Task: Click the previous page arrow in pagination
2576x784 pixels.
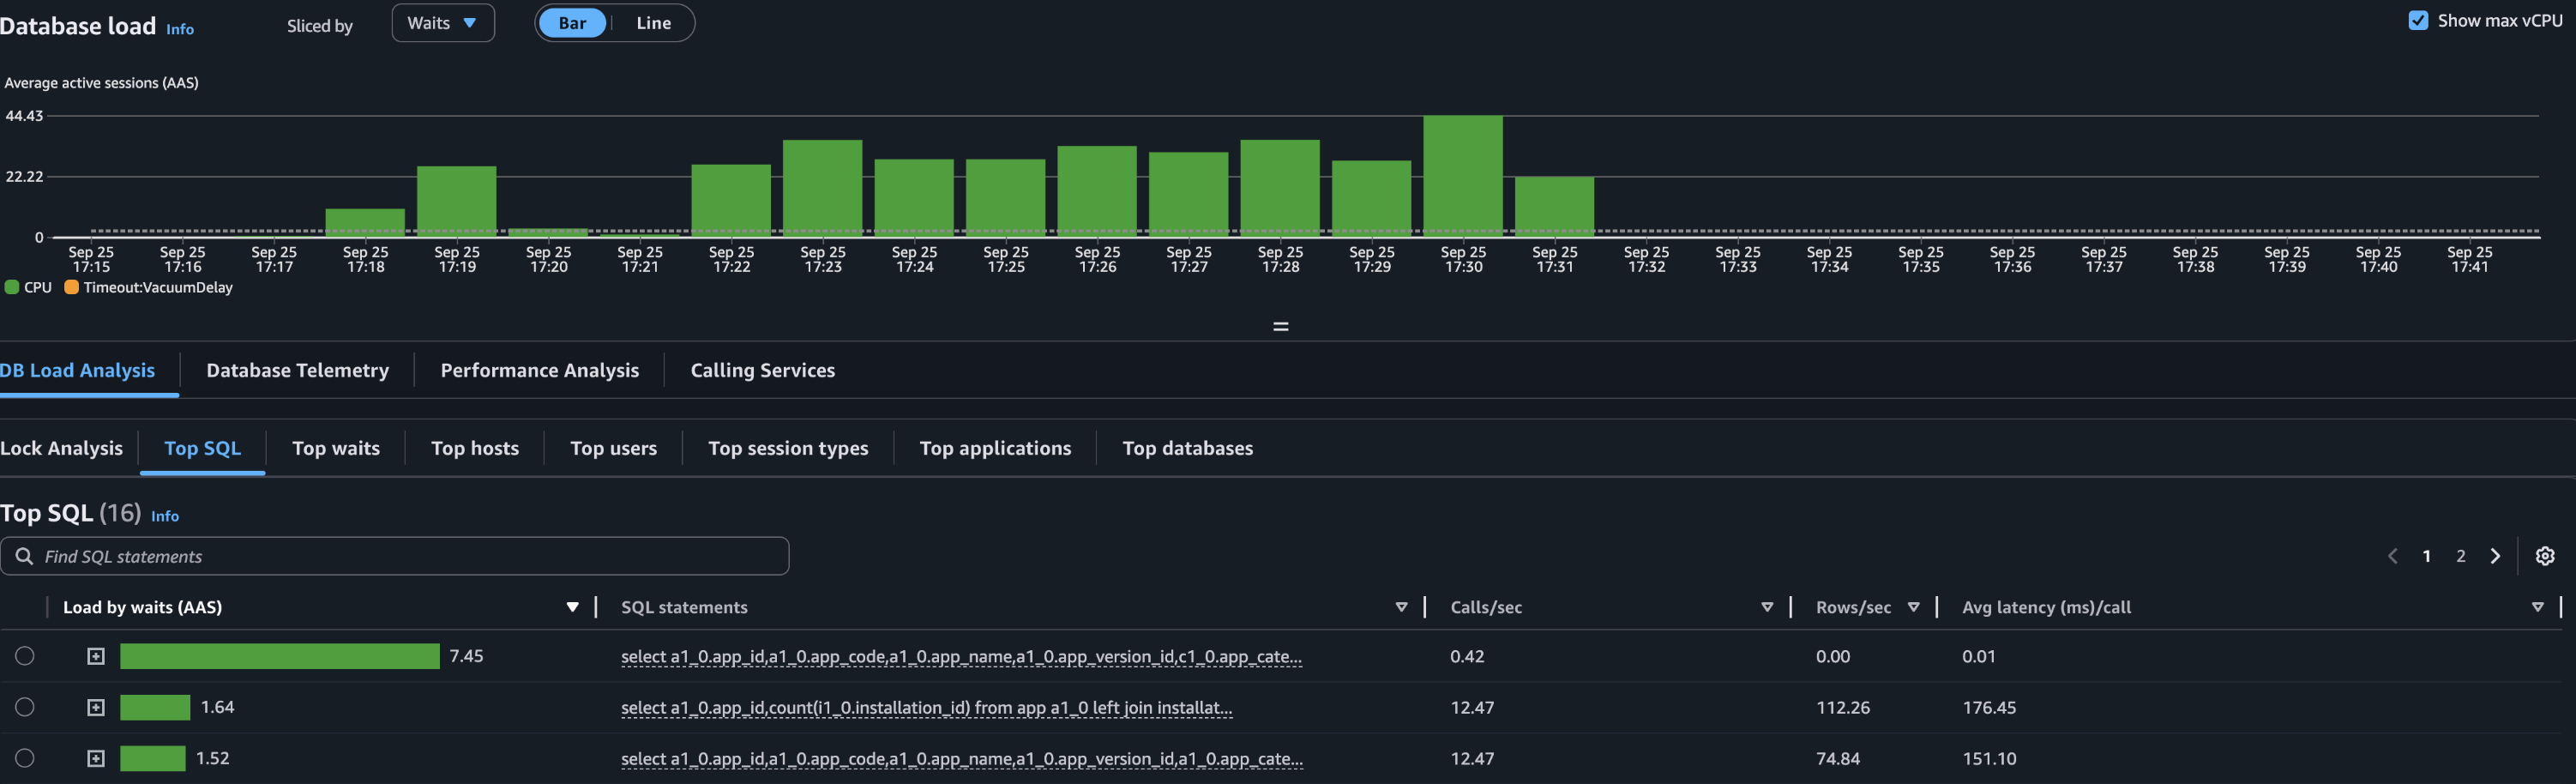Action: point(2392,556)
